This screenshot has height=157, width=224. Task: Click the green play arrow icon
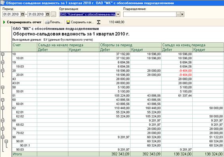click(4, 22)
